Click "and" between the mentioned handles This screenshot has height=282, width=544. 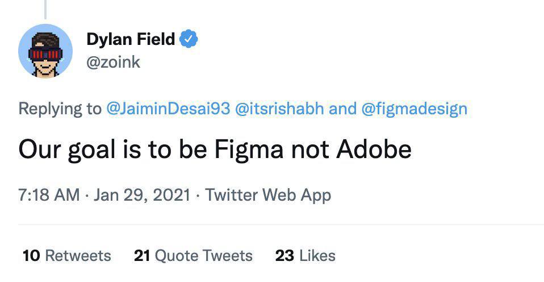343,109
